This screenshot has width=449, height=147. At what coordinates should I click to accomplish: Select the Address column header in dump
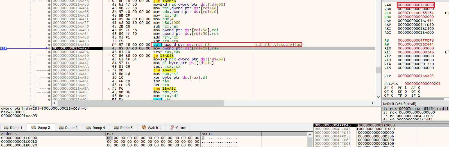(9, 134)
